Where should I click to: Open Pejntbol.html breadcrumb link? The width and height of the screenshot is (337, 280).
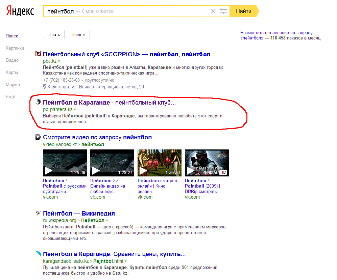(x=108, y=261)
